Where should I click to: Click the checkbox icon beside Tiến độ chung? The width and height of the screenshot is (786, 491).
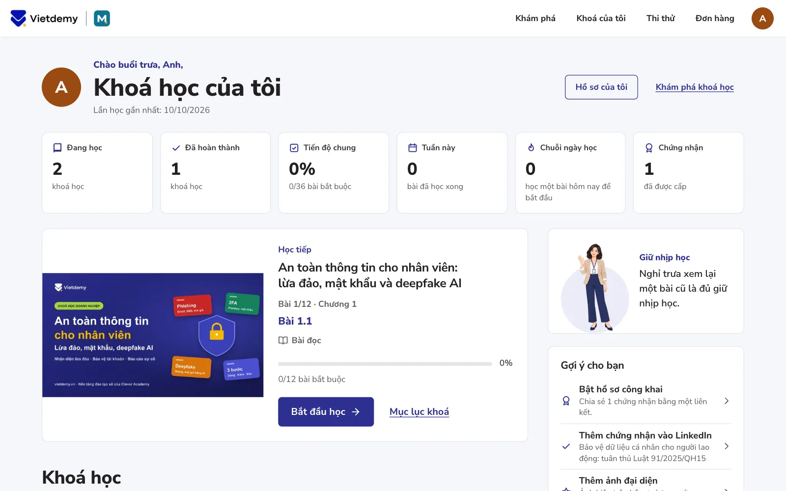294,148
